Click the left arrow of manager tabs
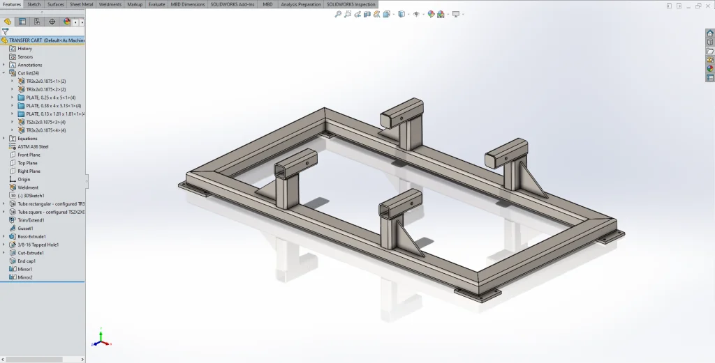The width and height of the screenshot is (715, 363). [75, 22]
